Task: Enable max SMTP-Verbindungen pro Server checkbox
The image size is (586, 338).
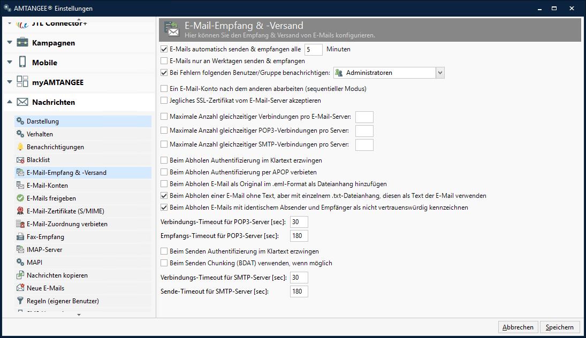Action: pyautogui.click(x=164, y=144)
